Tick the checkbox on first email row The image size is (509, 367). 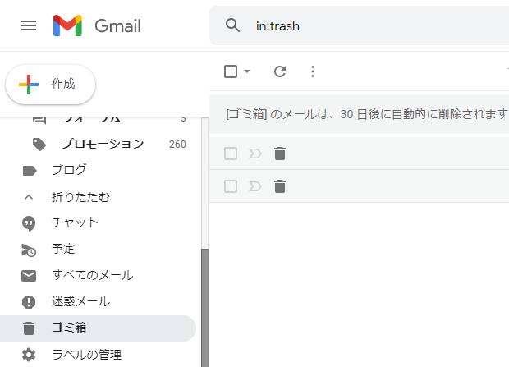pyautogui.click(x=231, y=154)
